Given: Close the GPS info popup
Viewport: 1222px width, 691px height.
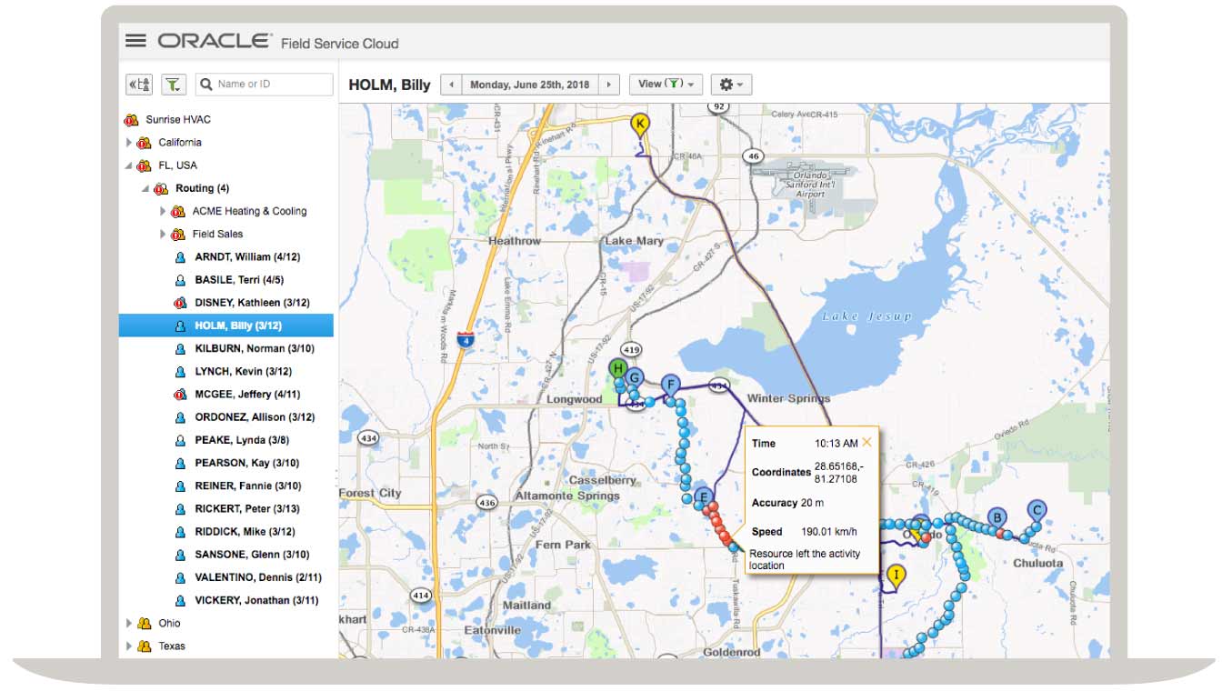Looking at the screenshot, I should coord(866,442).
